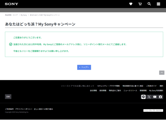166x122 pixels.
Task: Click the 今後ともソニーをご愛顧 message line
Action: point(41,51)
